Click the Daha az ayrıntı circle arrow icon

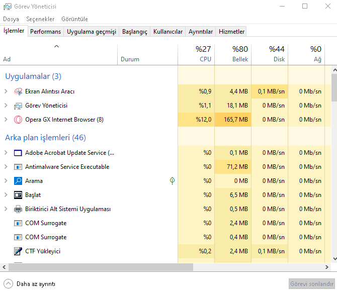point(8,284)
